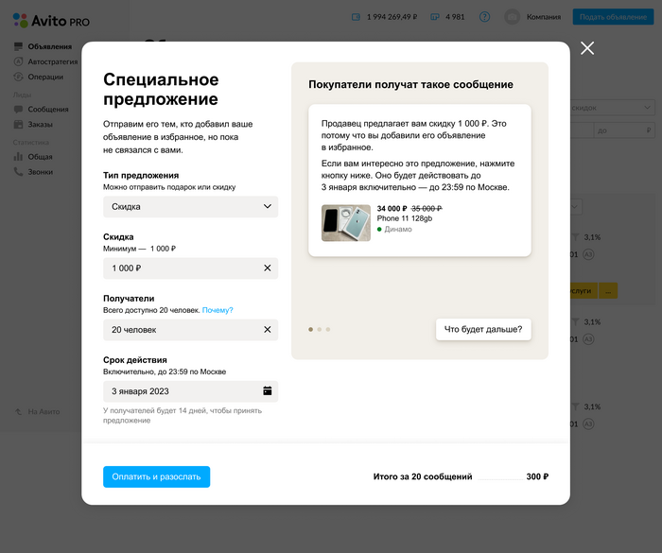The image size is (662, 553).
Task: Click the strikethrough price 35 000 ₽
Action: point(427,209)
